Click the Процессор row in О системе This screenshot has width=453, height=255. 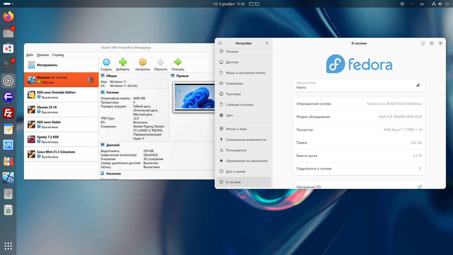click(x=359, y=130)
